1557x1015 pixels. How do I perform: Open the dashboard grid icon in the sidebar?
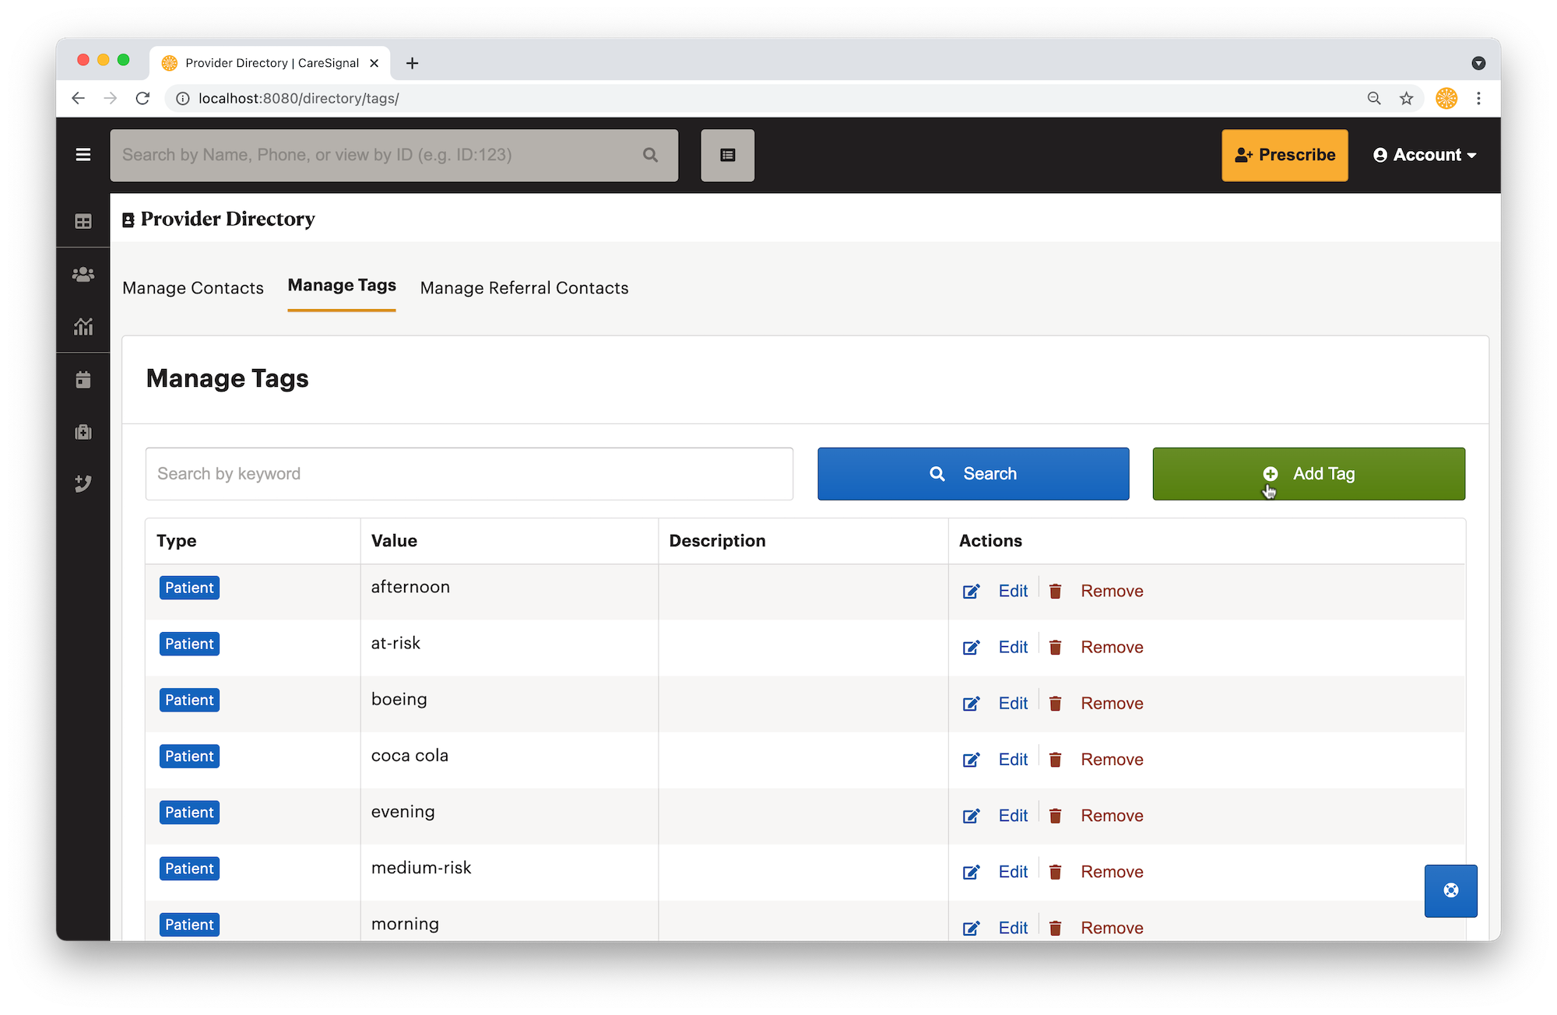[x=83, y=222]
